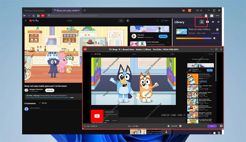Delete item with Library trash icon
This screenshot has height=142, width=246.
219,133
